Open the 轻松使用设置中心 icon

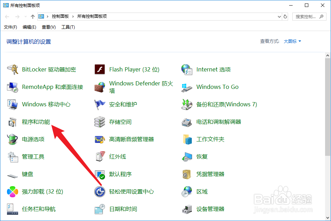coord(100,192)
